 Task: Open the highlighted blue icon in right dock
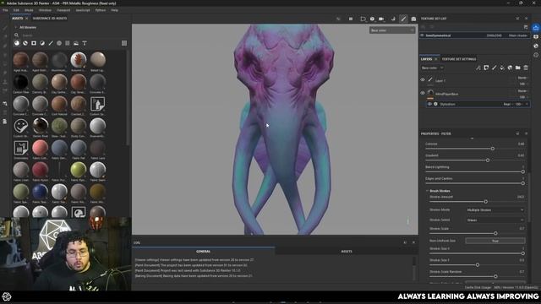536,28
